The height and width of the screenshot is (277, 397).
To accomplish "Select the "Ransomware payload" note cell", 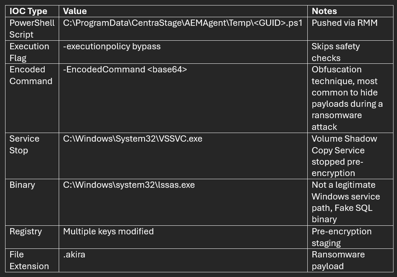I will point(338,260).
